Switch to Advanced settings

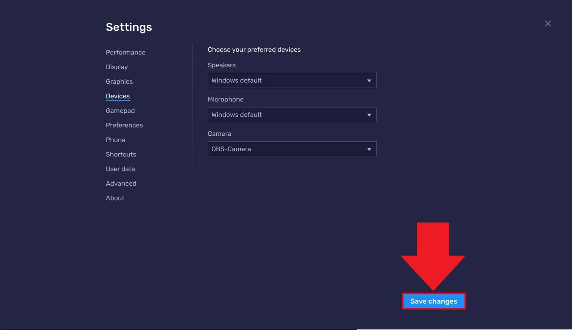coord(121,183)
